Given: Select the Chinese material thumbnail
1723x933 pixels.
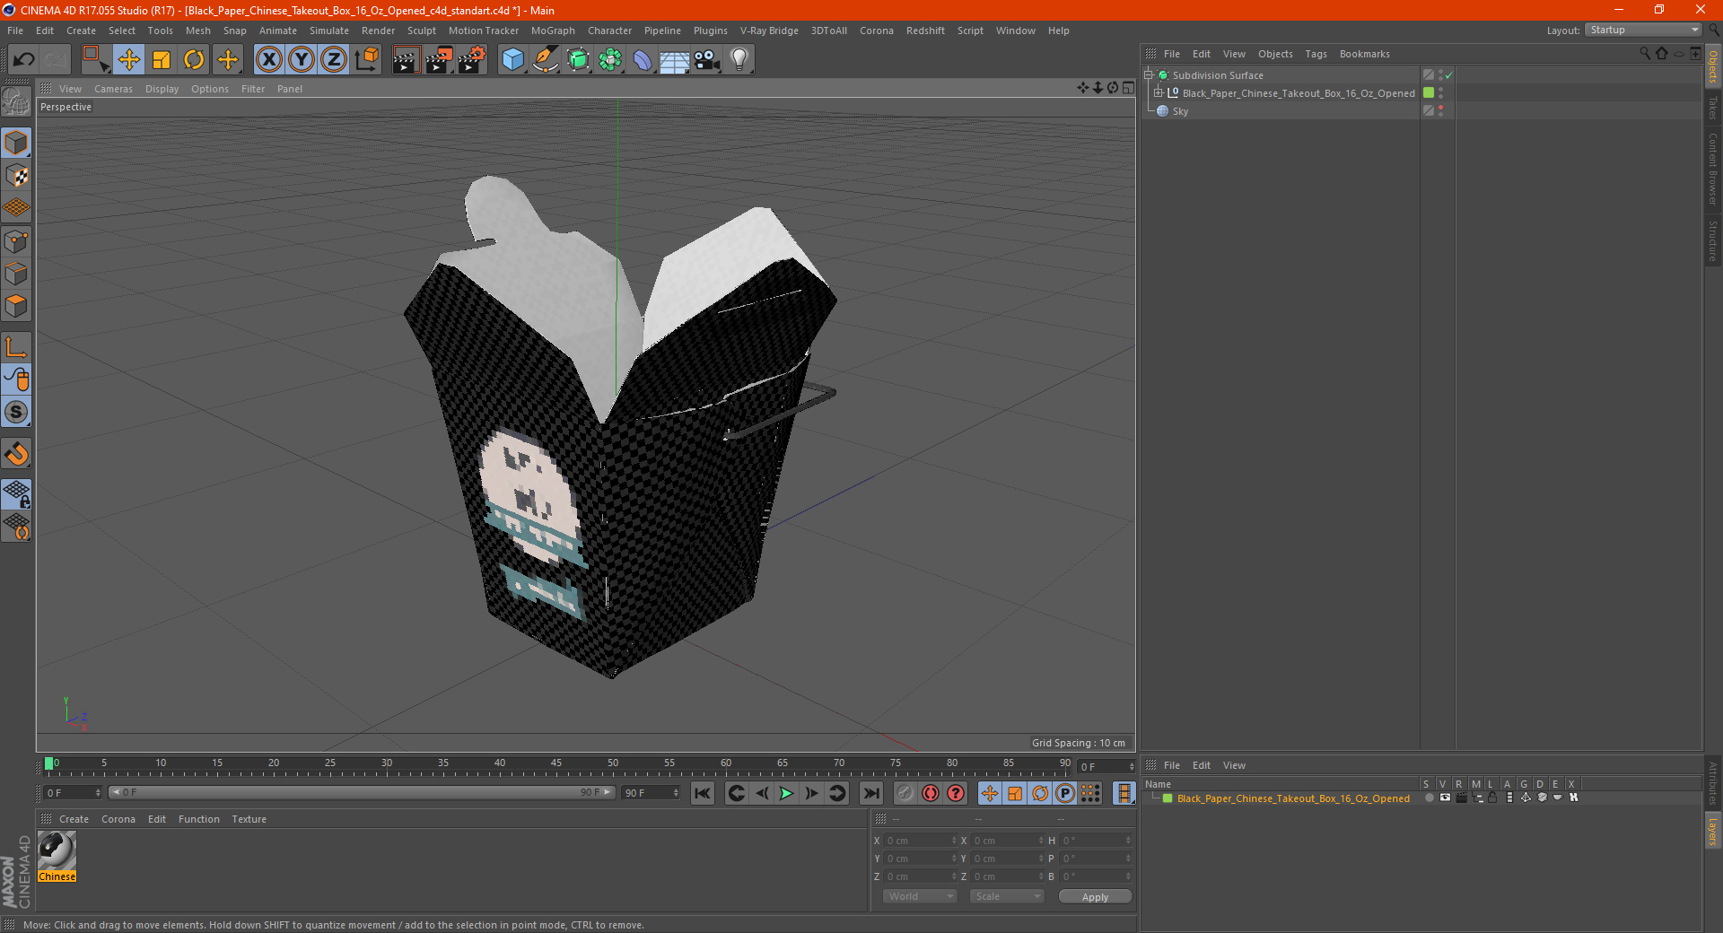Looking at the screenshot, I should click(x=57, y=851).
